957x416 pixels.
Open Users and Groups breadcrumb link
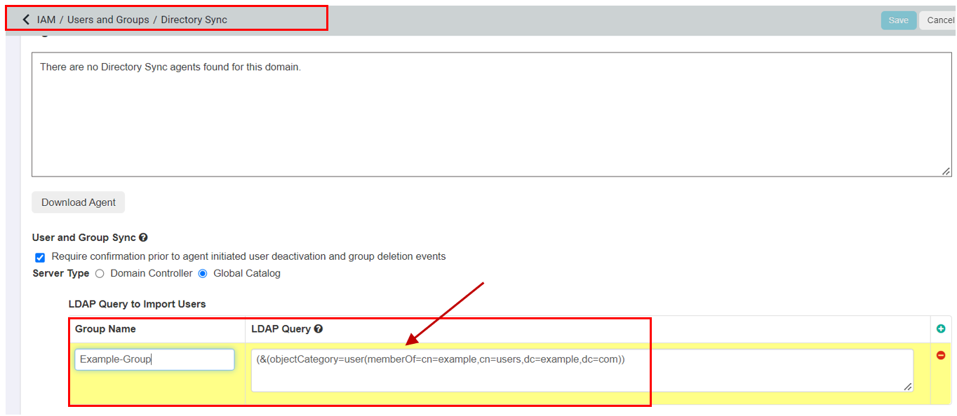click(x=108, y=20)
